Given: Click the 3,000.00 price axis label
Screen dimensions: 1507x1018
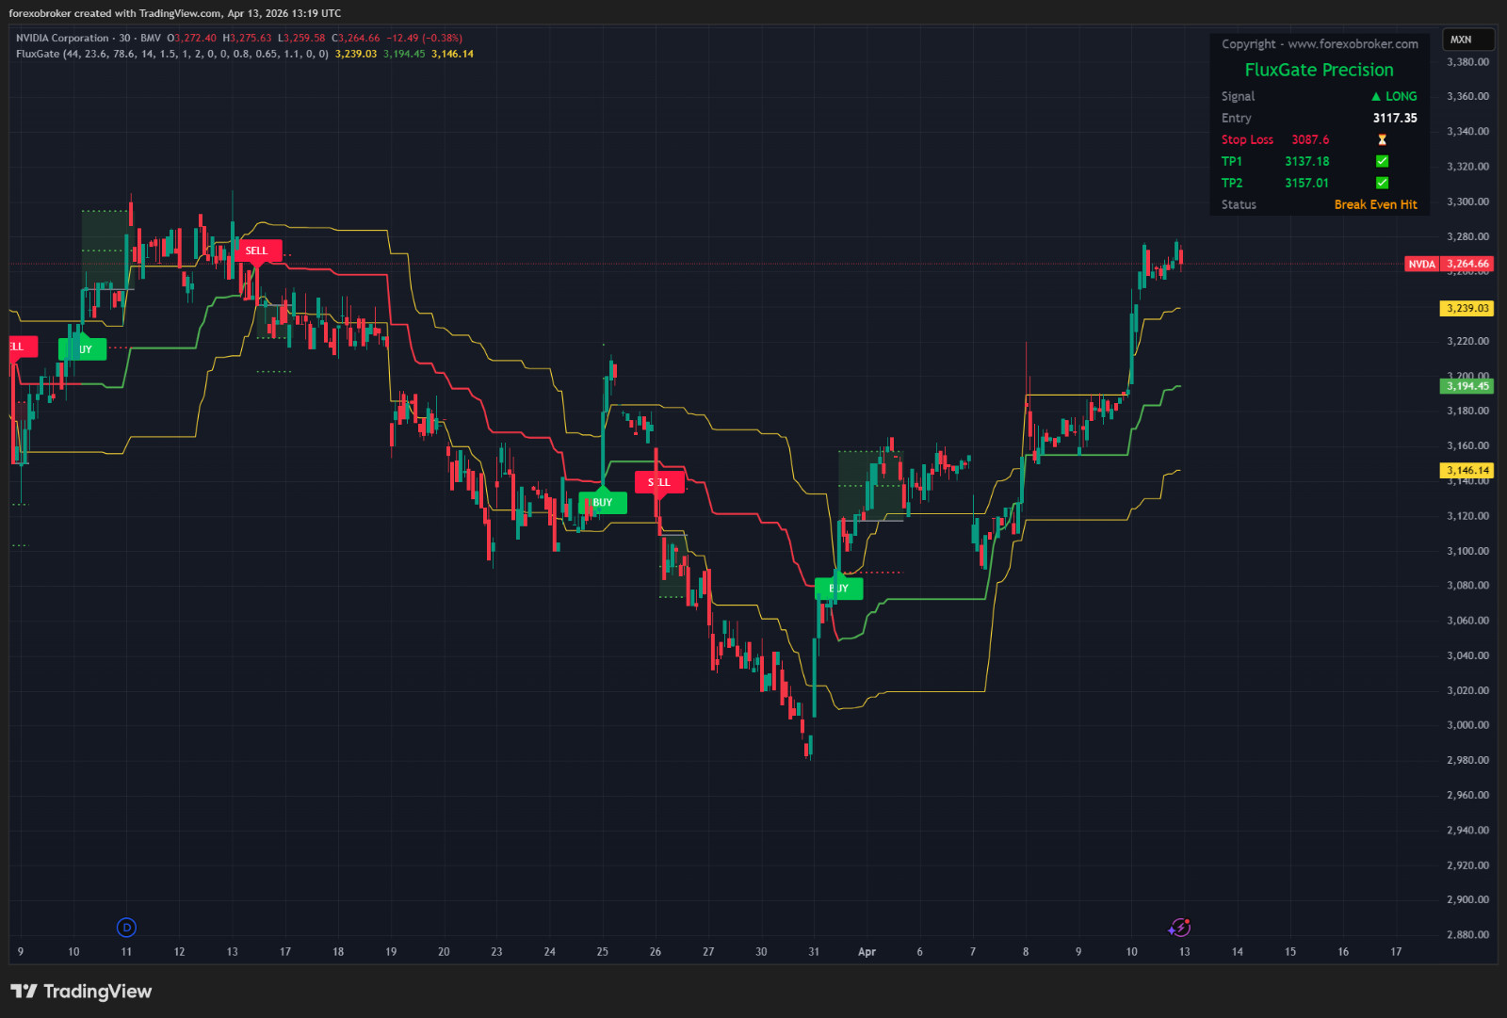Looking at the screenshot, I should coord(1467,725).
